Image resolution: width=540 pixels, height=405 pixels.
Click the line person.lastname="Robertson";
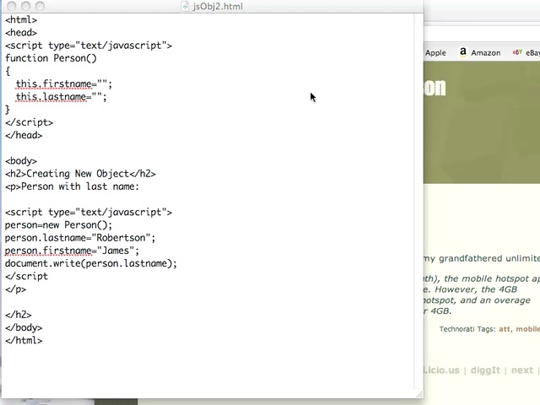click(x=80, y=238)
